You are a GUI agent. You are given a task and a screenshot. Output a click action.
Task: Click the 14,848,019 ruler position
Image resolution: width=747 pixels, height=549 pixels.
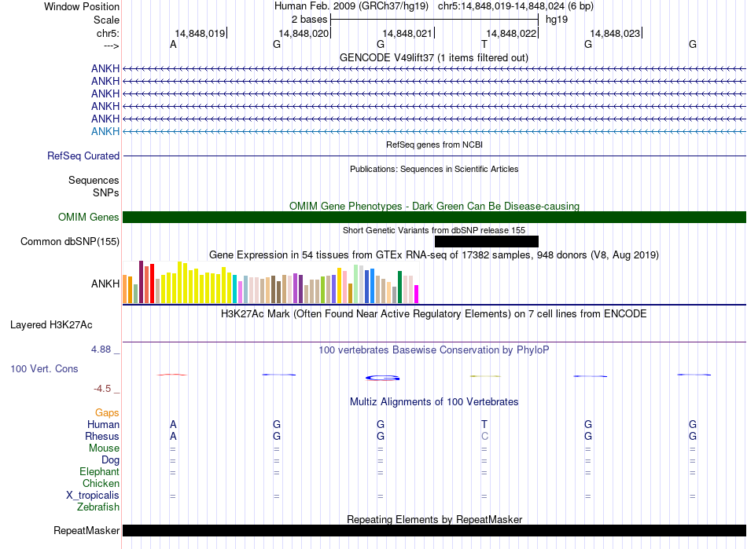pos(200,33)
